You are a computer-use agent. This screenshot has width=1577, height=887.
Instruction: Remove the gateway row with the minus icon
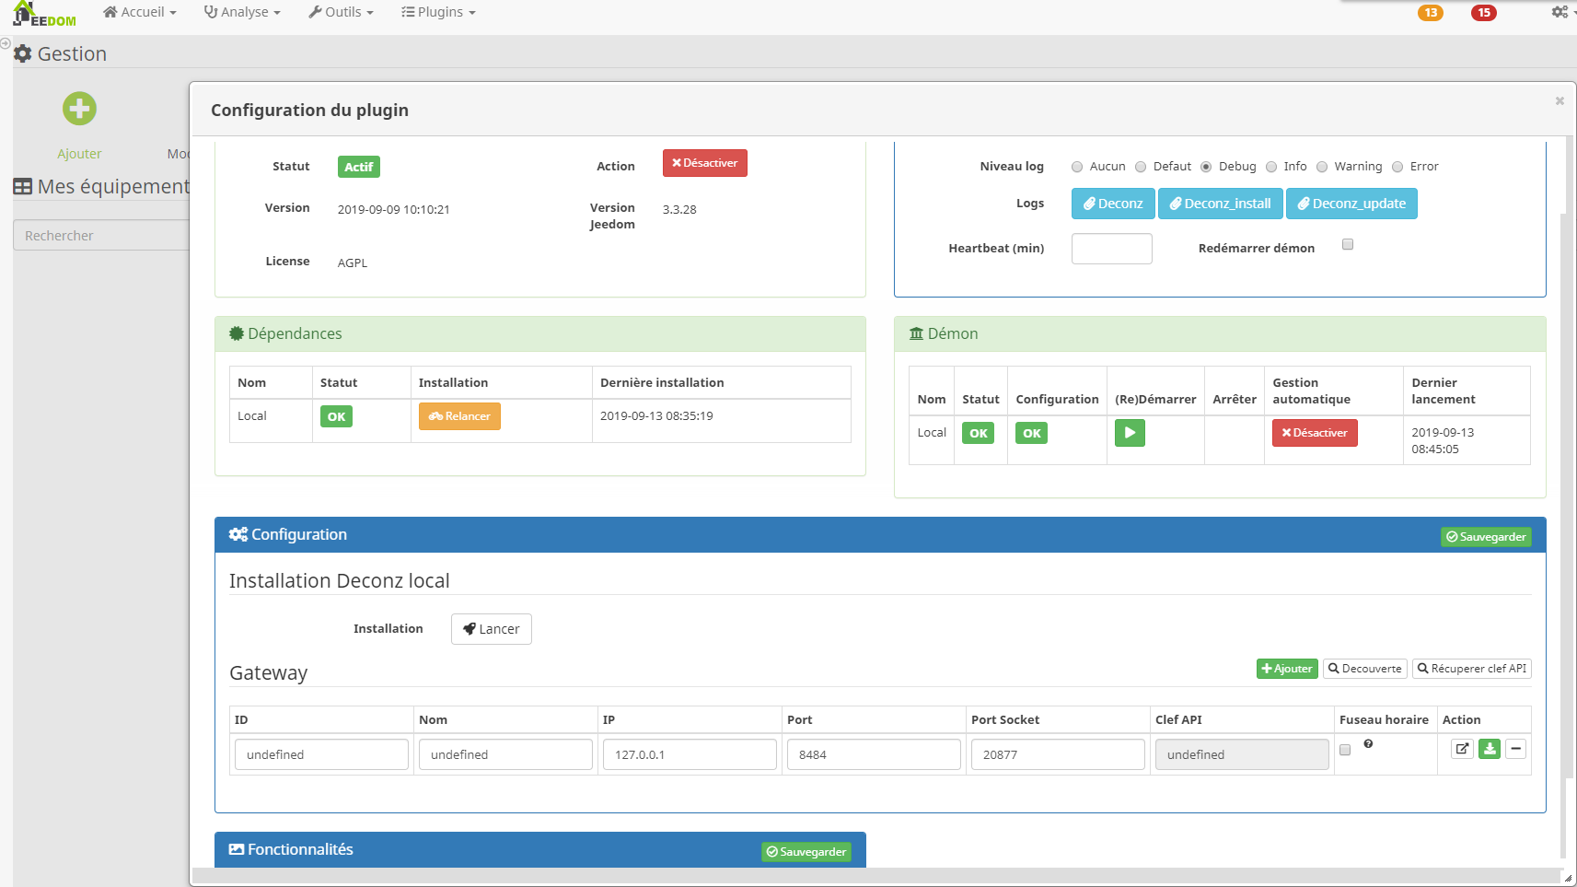pos(1515,749)
